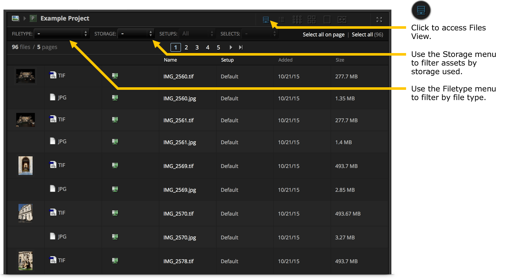506x280 pixels.
Task: Click JPG file icon for IMG_2560.jpg
Action: pos(53,97)
